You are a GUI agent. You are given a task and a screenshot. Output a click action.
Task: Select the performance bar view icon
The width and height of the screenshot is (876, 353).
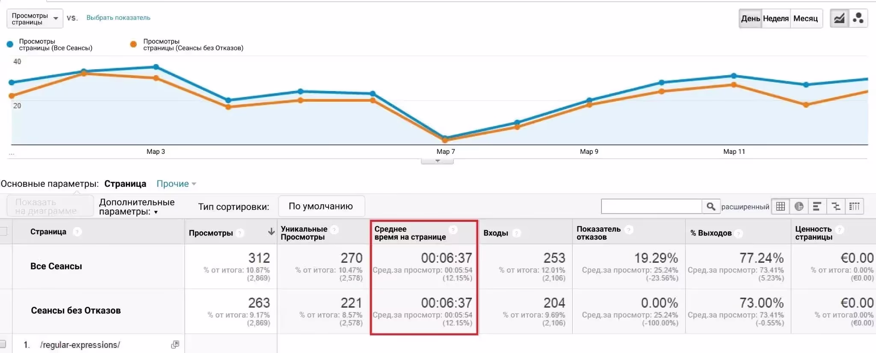coord(817,206)
